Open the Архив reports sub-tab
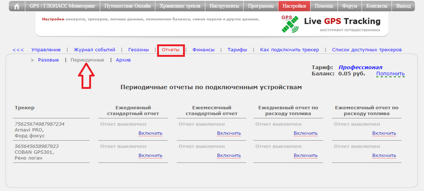Viewport: 424px width, 191px height. tap(123, 60)
